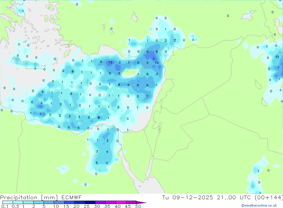The image size is (283, 208).
Task: Click the '9' precipitation value on the map
Action: [147, 52]
